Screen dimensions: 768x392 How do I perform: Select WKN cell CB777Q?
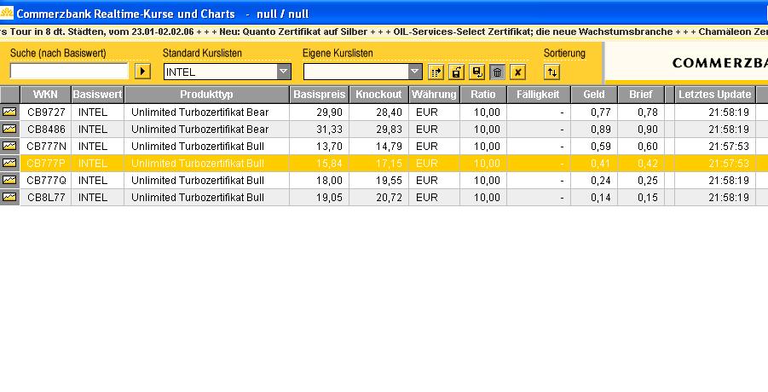[46, 180]
